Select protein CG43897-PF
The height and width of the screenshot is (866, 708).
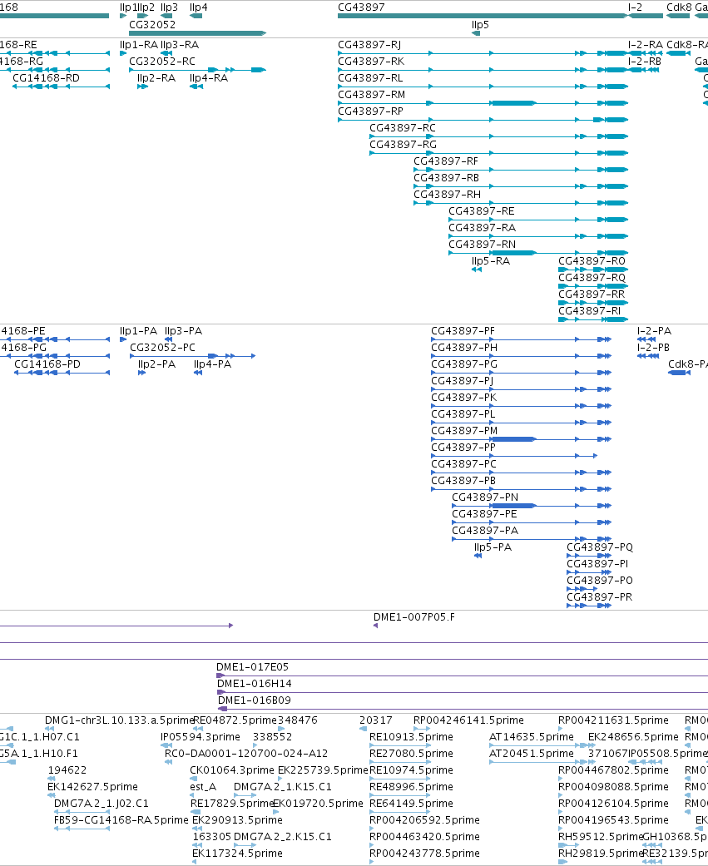[x=463, y=331]
